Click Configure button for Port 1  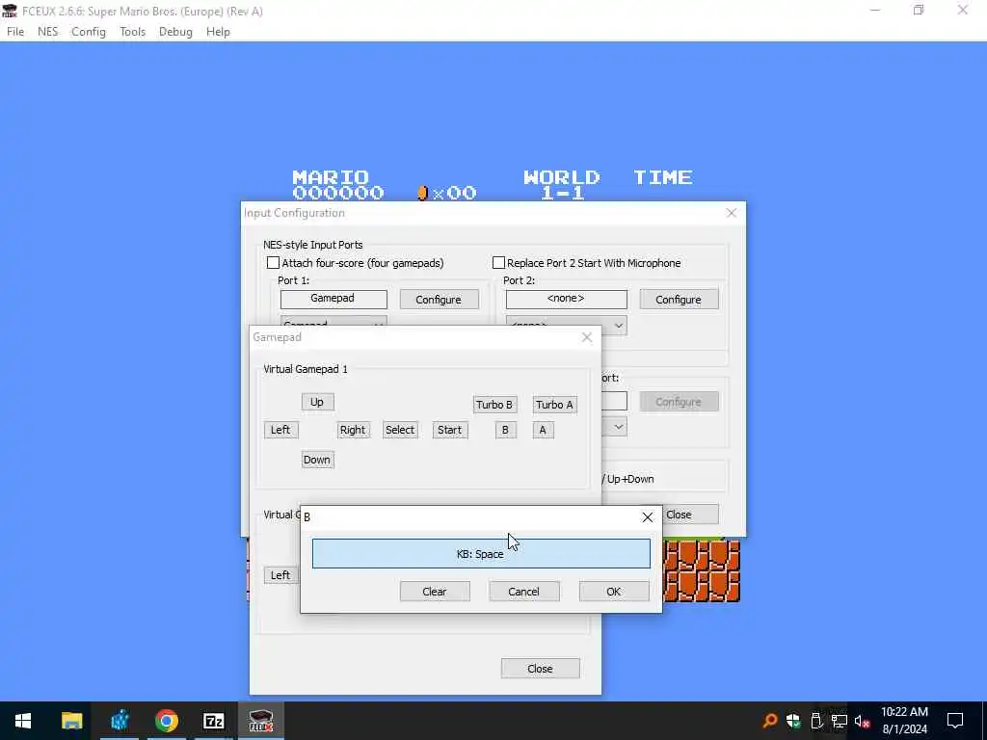(x=439, y=300)
